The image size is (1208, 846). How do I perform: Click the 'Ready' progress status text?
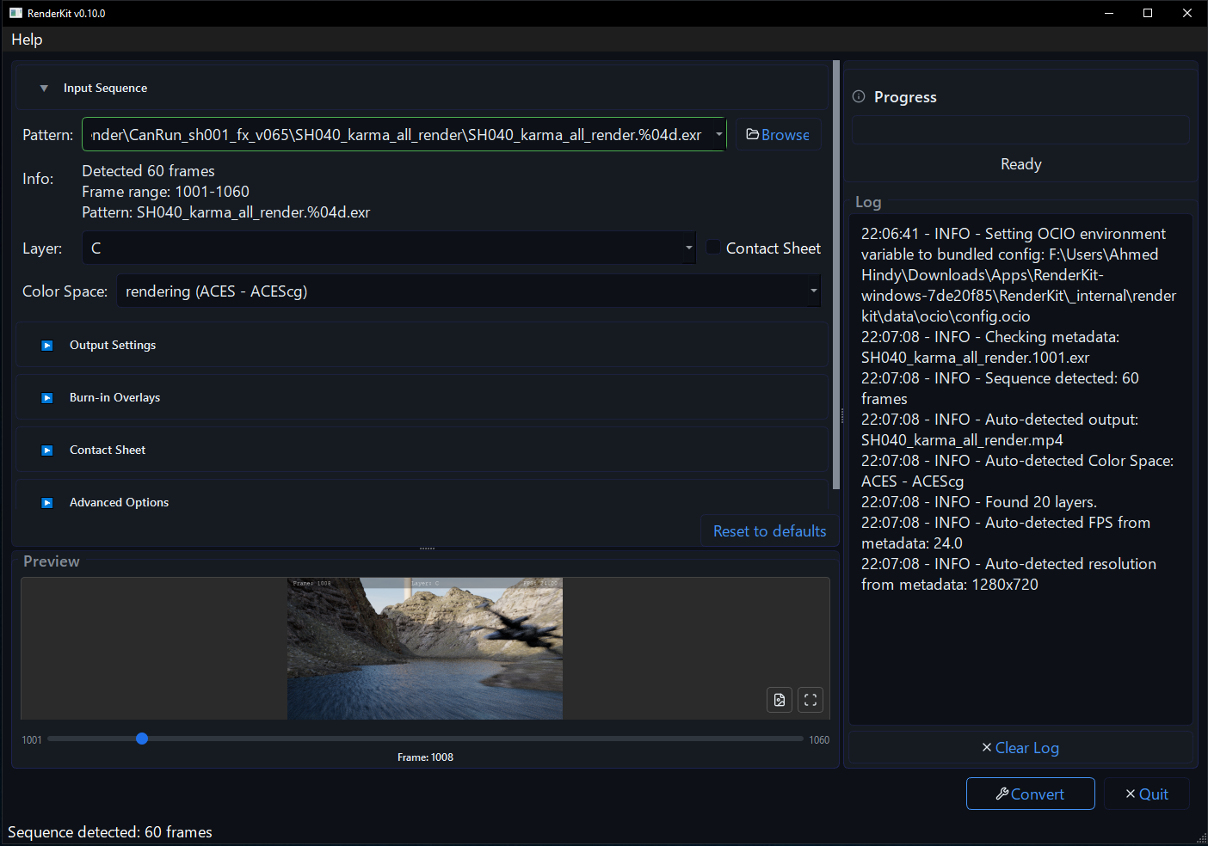(x=1021, y=164)
